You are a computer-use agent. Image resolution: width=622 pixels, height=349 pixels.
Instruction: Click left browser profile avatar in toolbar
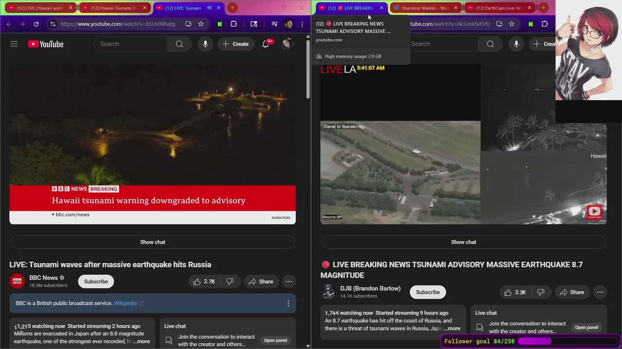pyautogui.click(x=289, y=24)
